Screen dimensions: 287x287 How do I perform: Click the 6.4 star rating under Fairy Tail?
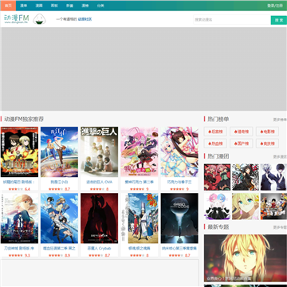pyautogui.click(x=19, y=189)
